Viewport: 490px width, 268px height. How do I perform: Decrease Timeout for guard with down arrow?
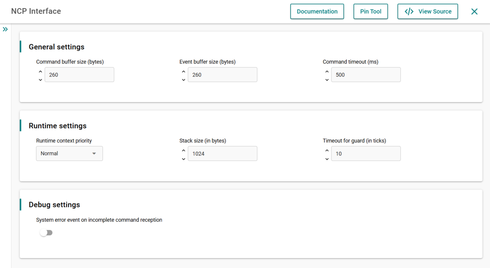coord(327,159)
